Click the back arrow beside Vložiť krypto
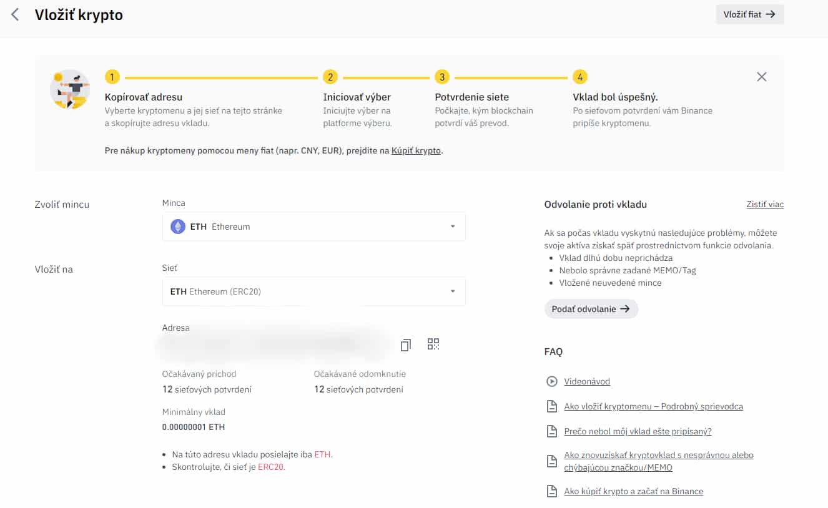This screenshot has width=828, height=508. coord(16,15)
